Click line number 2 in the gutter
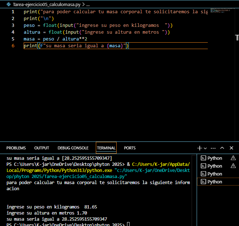 [x=13, y=19]
